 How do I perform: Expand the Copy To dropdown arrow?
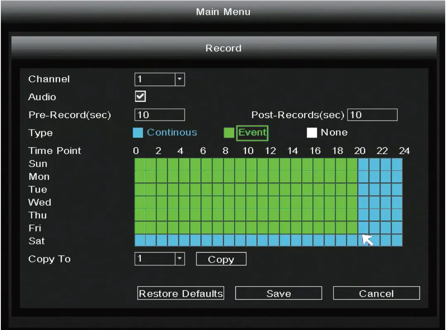point(180,259)
